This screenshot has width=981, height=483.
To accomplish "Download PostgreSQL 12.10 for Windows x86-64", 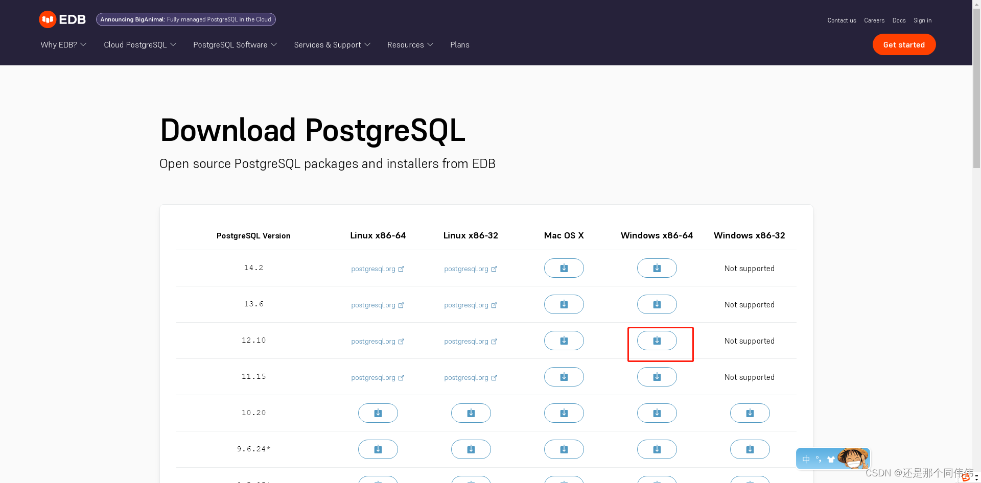I will (657, 341).
